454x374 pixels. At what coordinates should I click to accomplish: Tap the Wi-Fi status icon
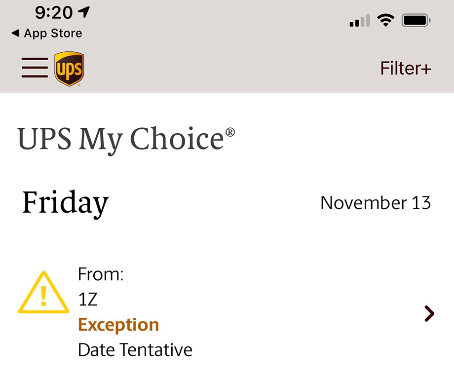pos(385,20)
